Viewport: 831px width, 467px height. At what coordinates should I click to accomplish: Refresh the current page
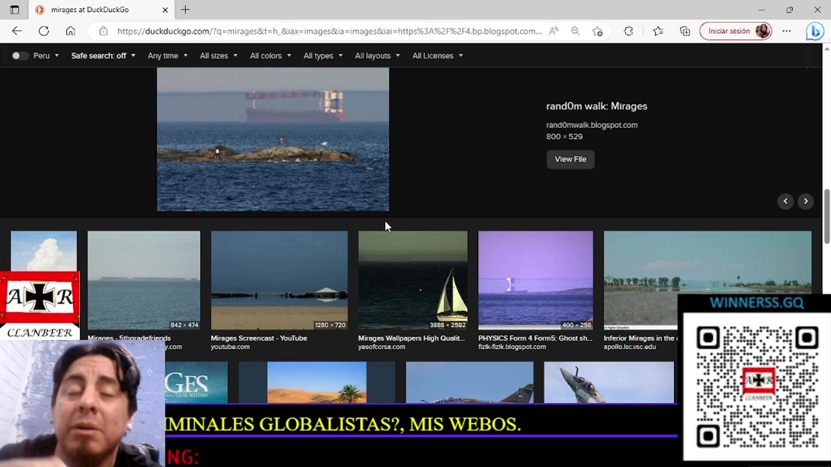pos(43,31)
